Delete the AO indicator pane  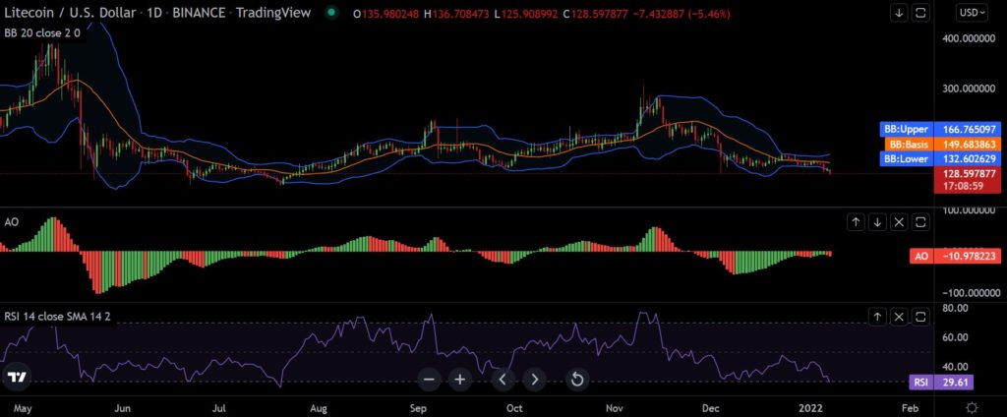[x=899, y=222]
